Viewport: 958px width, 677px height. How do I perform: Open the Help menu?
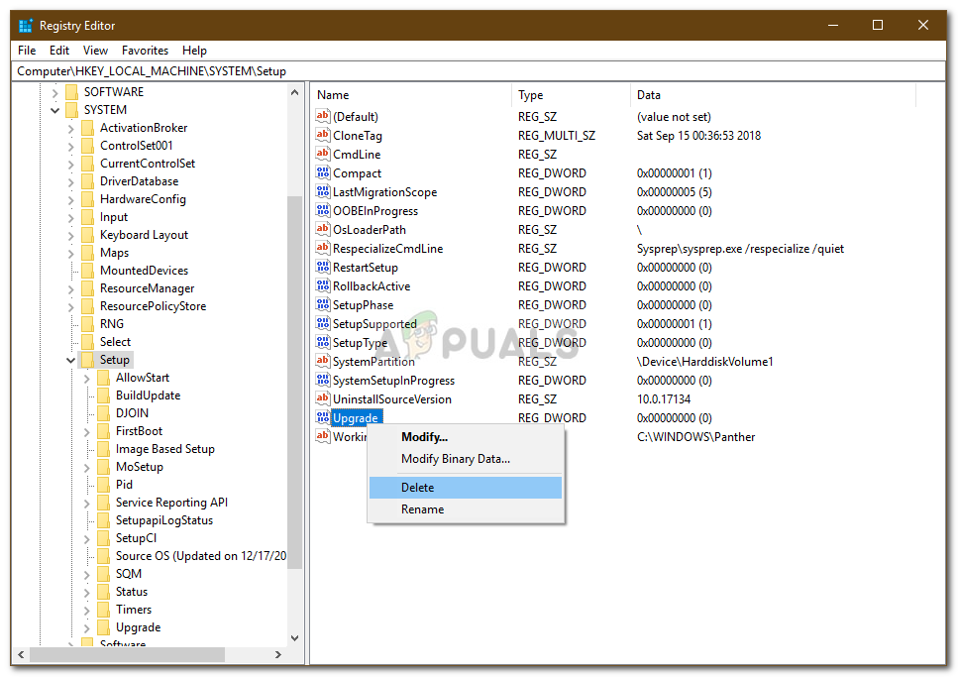click(x=194, y=51)
